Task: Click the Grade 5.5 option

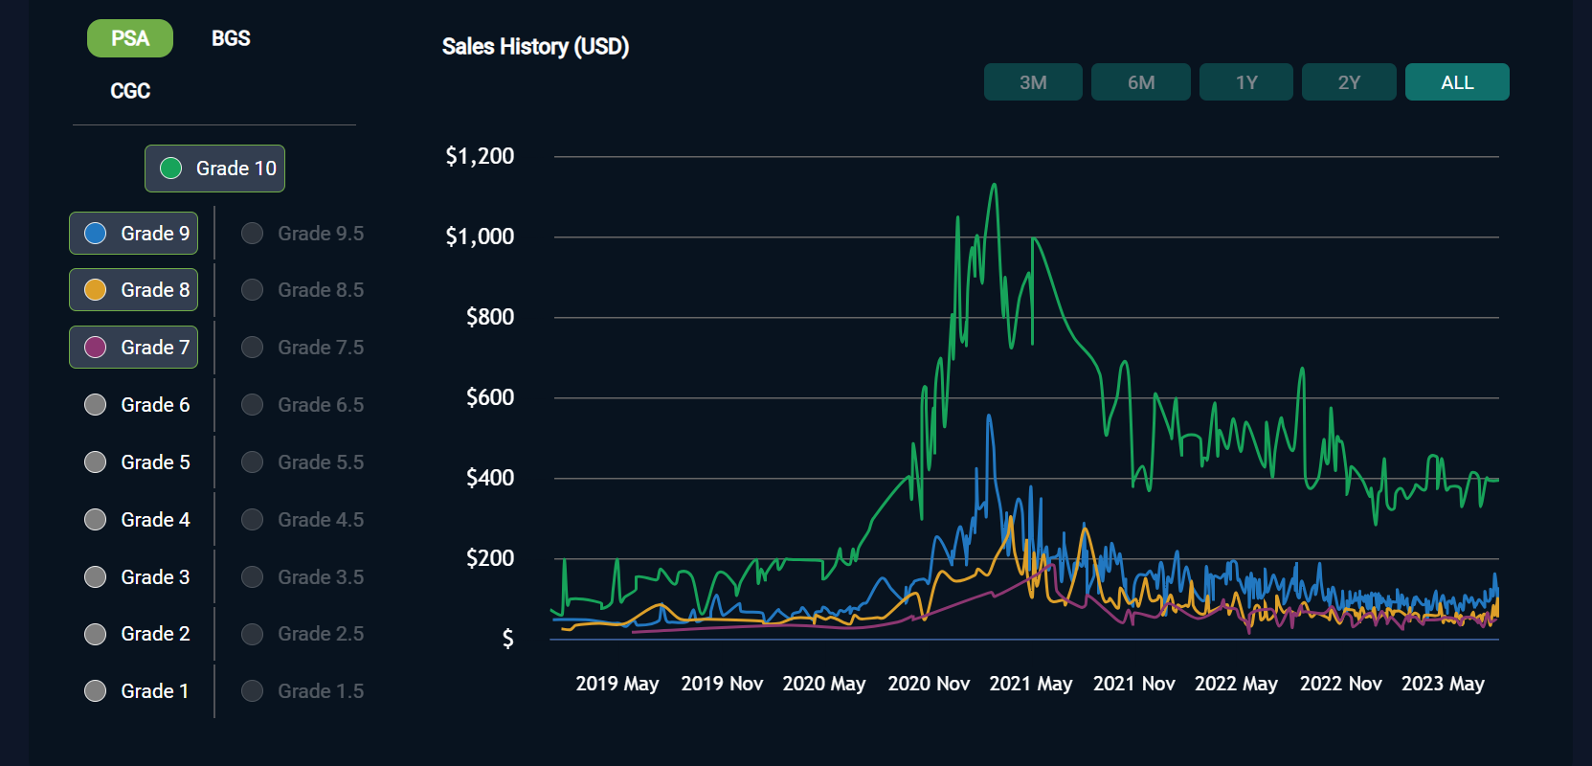Action: (x=303, y=462)
